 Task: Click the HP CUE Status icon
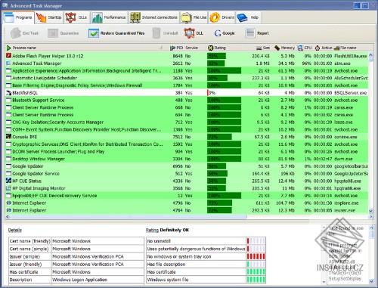point(8,181)
